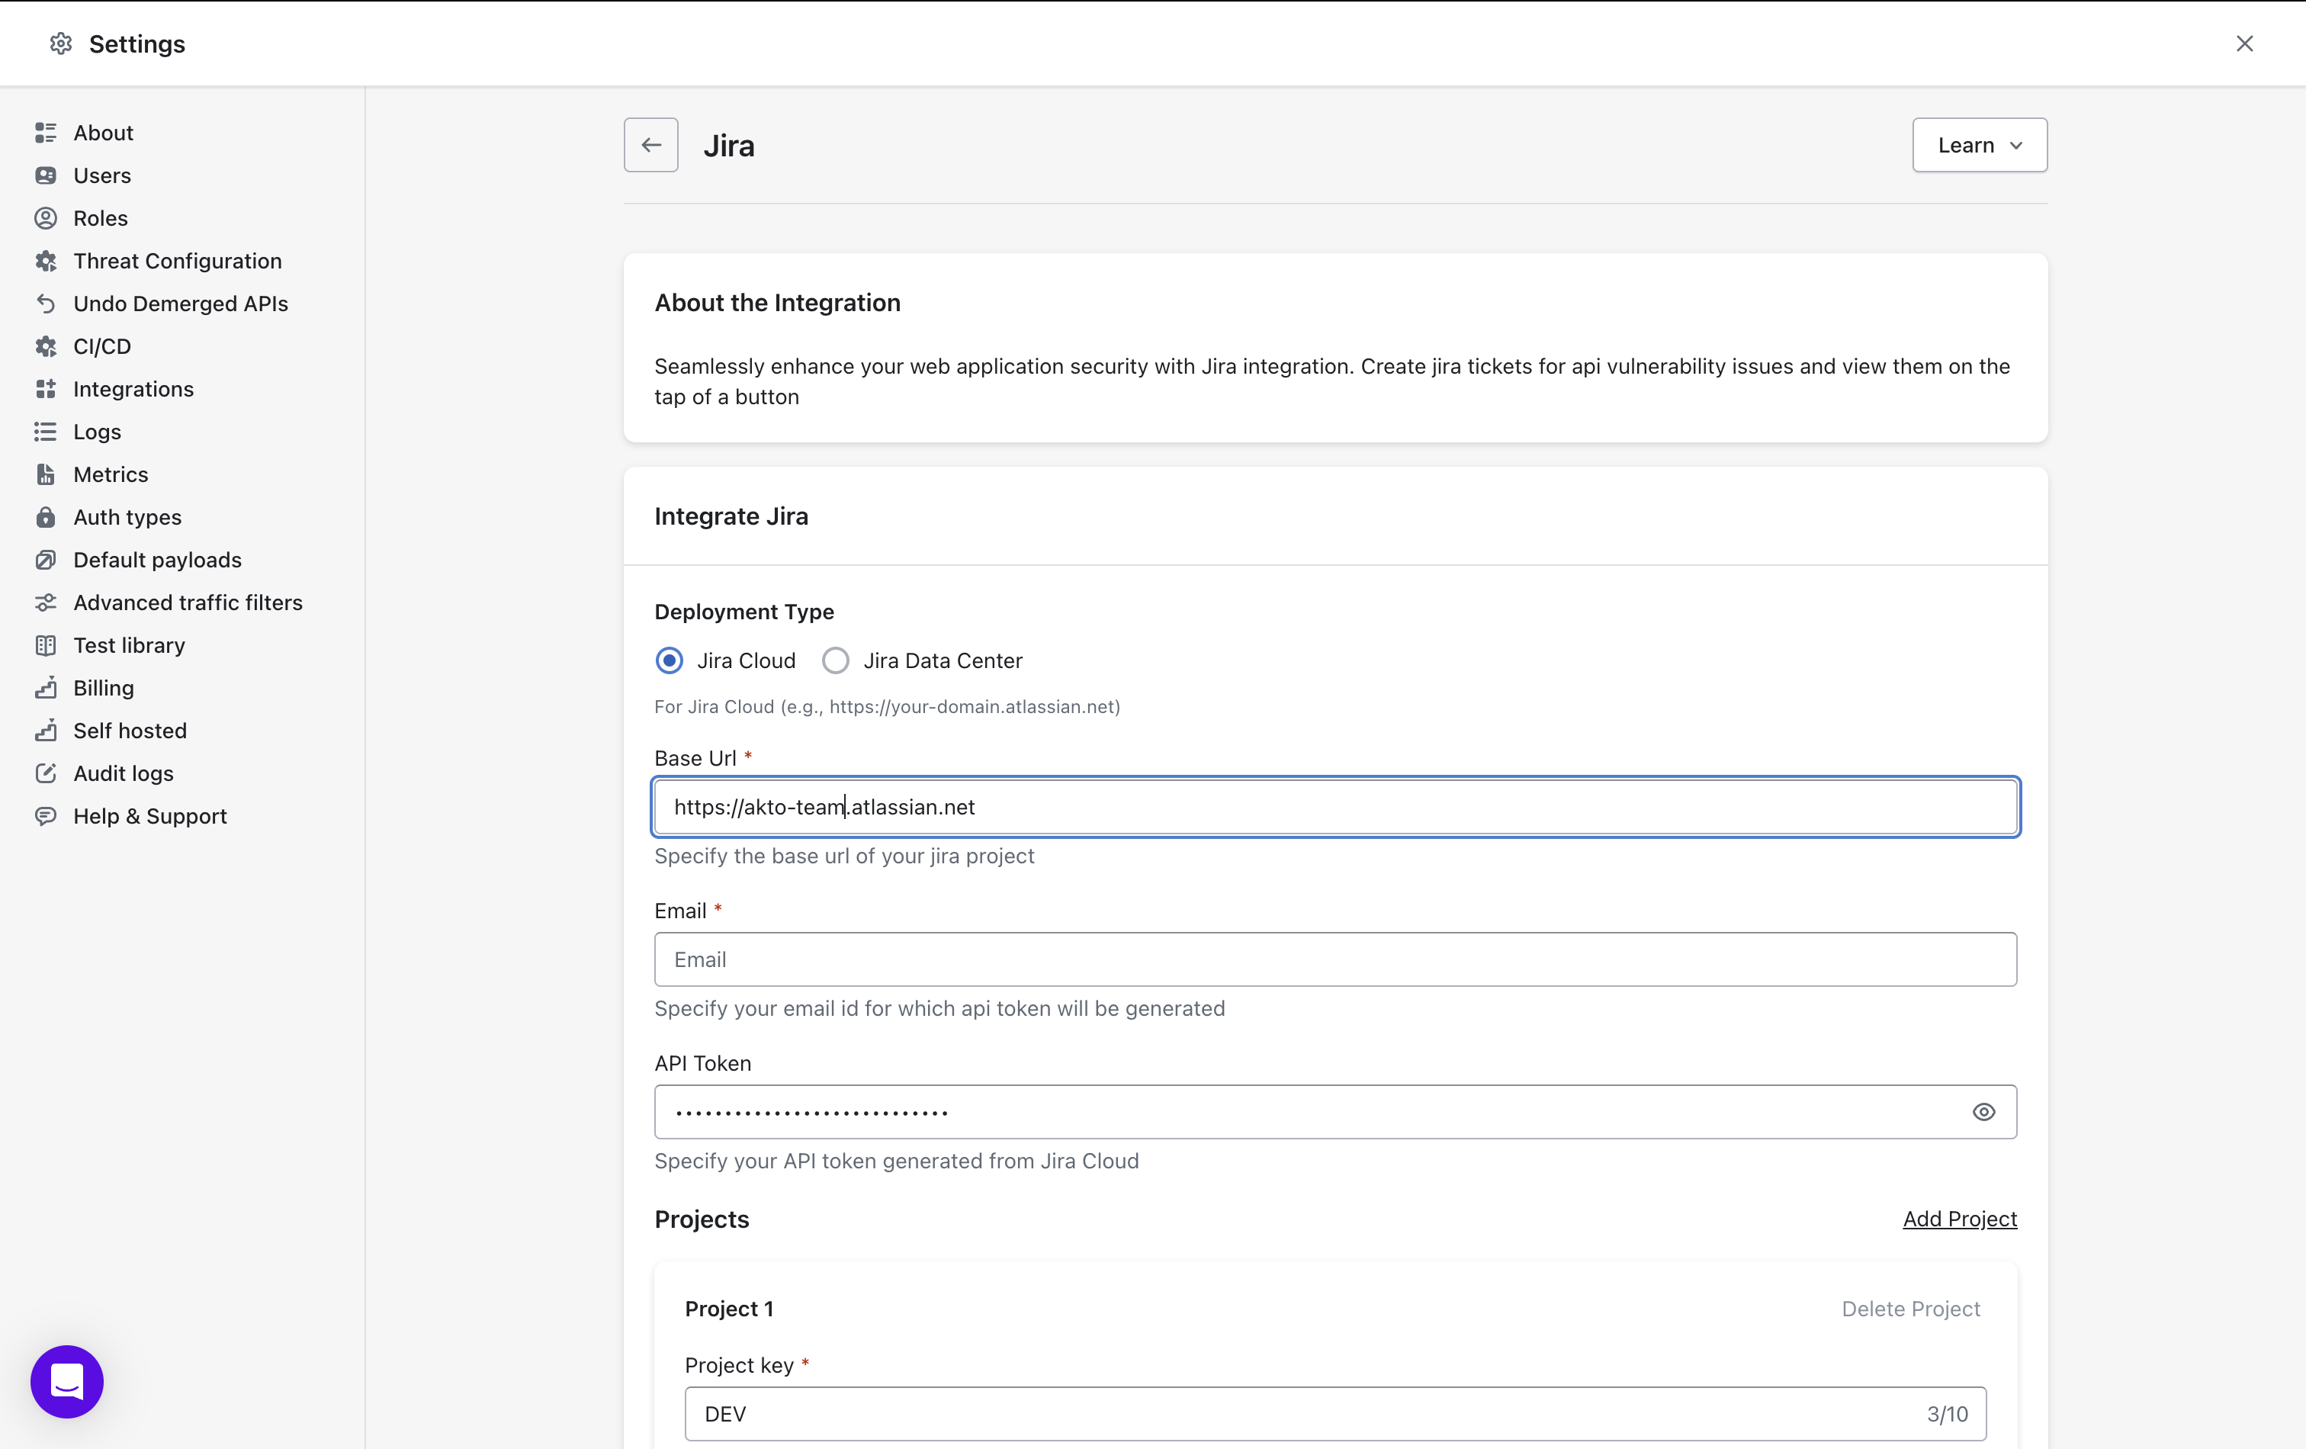The width and height of the screenshot is (2306, 1449).
Task: Open Audit logs in sidebar
Action: click(123, 774)
